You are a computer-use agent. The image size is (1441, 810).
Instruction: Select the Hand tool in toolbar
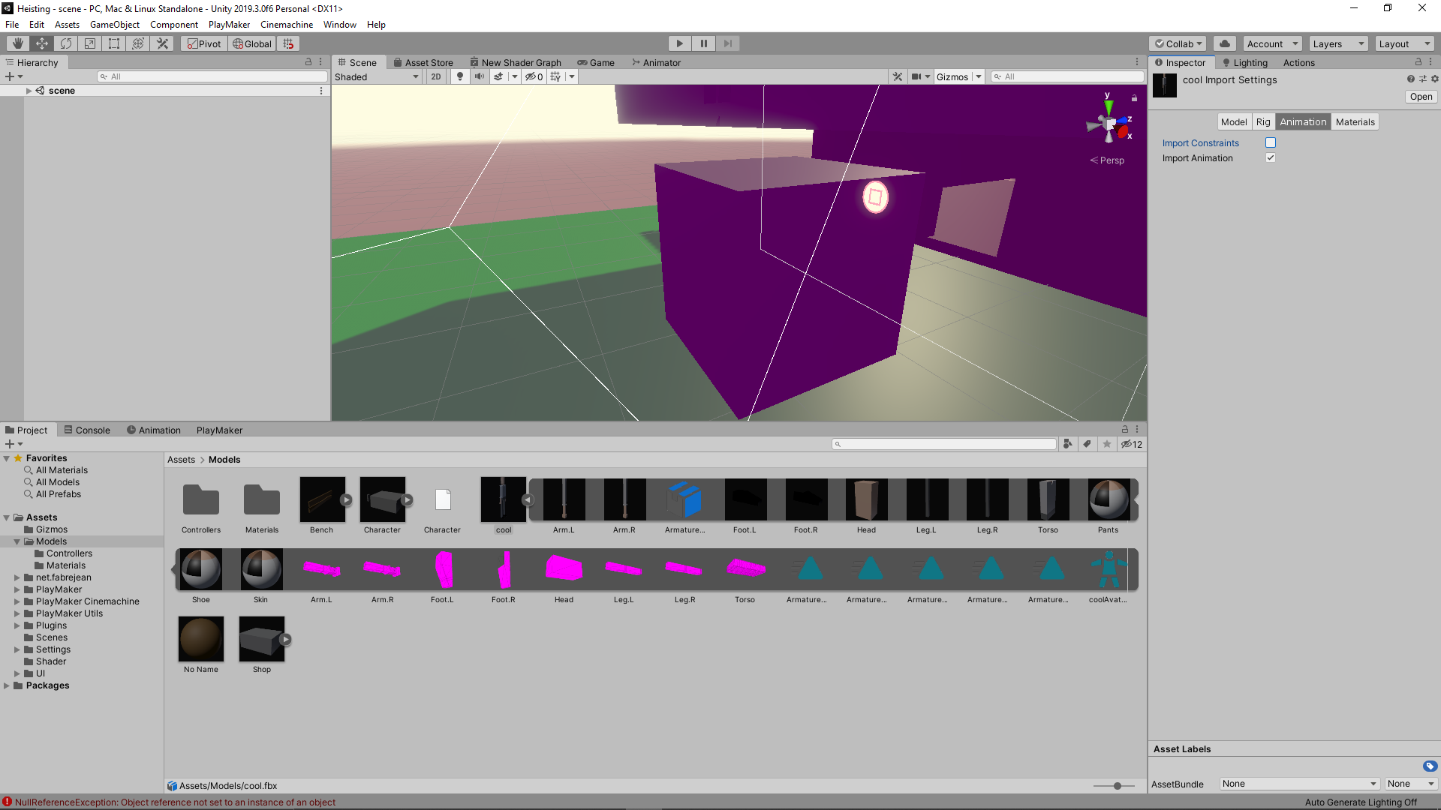point(17,43)
